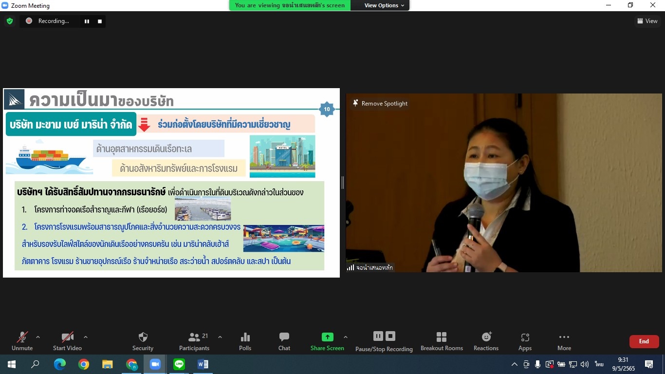Open the Chat panel
Screen dimensions: 665x374
[x=284, y=341]
